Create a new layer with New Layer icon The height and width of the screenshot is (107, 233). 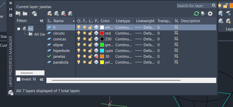coord(50,14)
